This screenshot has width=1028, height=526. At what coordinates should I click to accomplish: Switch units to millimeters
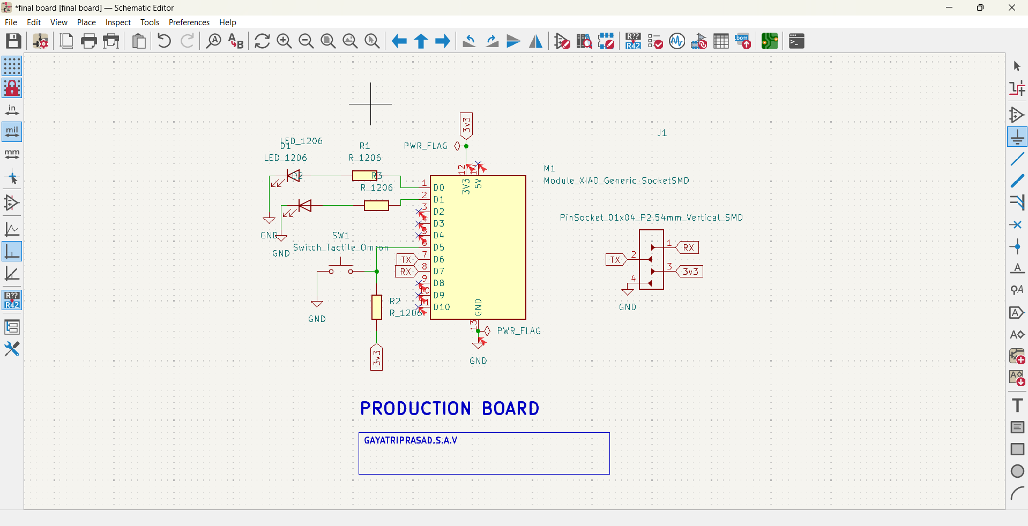(12, 154)
